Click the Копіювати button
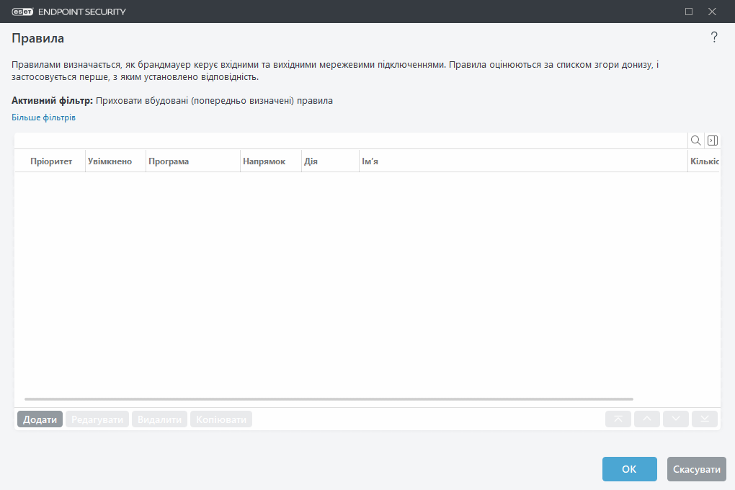735x490 pixels. [220, 419]
